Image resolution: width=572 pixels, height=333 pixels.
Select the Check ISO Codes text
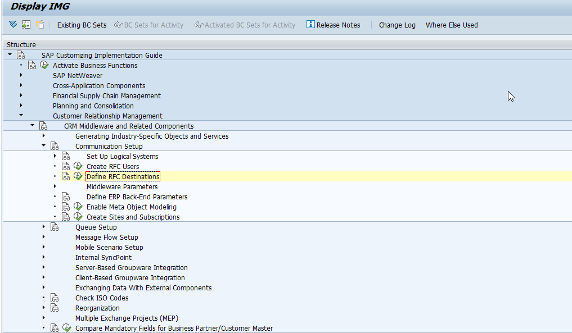[102, 298]
